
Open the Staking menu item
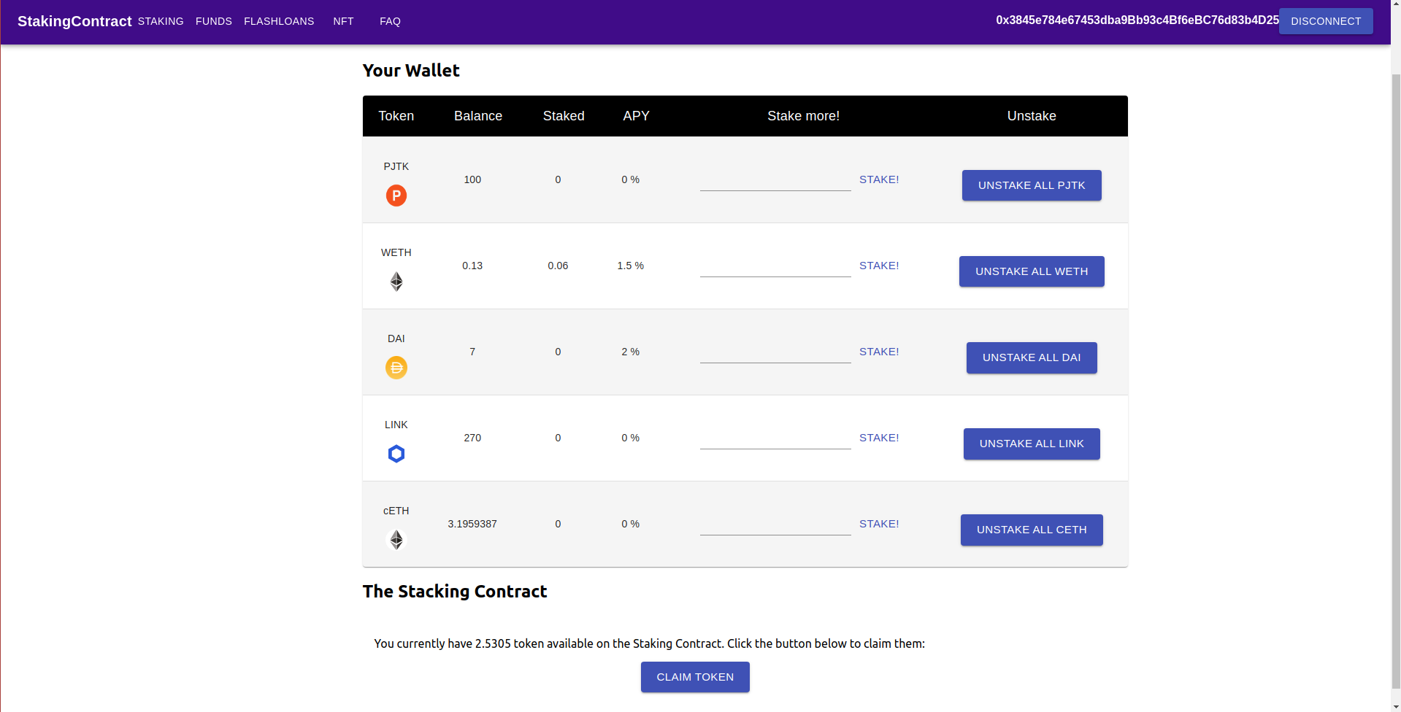(161, 21)
